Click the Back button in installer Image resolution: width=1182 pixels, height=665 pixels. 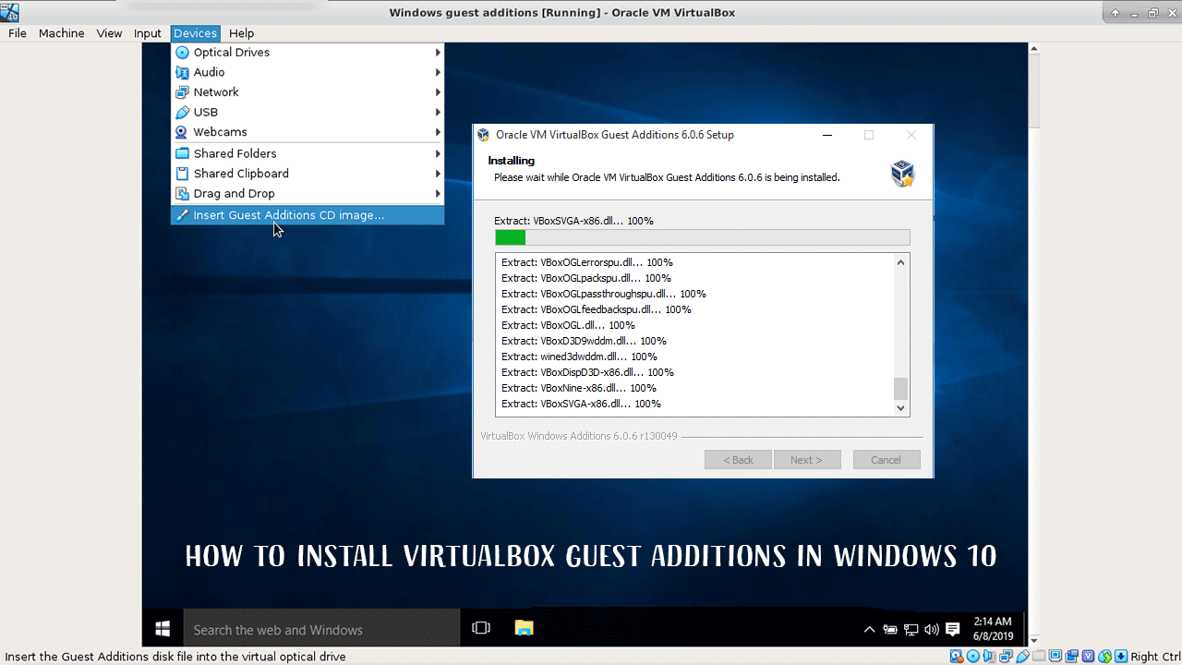pyautogui.click(x=738, y=460)
